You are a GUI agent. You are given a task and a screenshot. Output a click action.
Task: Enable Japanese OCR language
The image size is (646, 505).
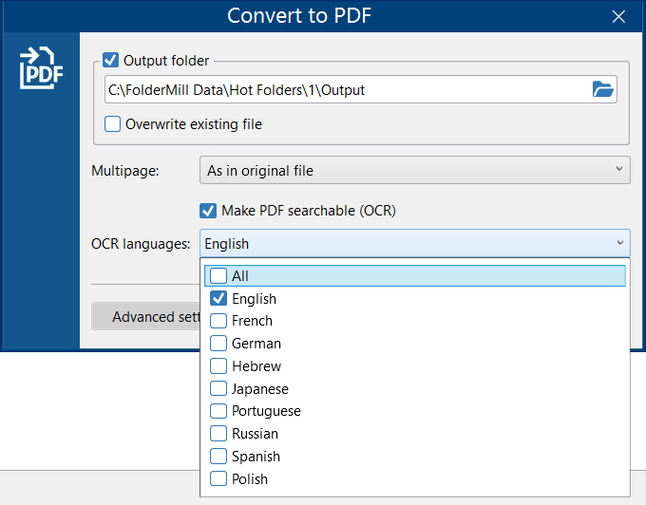click(x=218, y=388)
